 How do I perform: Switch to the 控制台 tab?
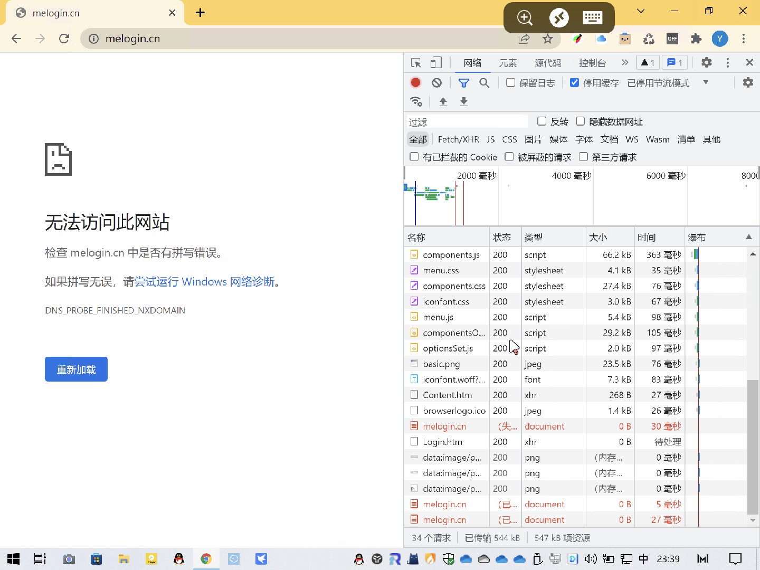592,63
